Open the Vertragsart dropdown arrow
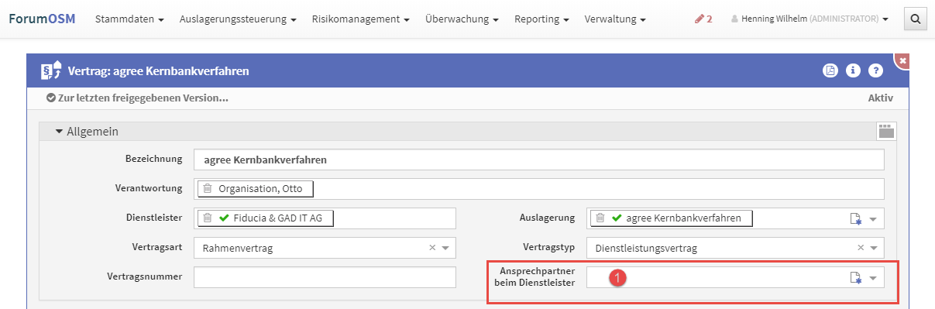Screen dimensions: 935x309 click(x=445, y=249)
